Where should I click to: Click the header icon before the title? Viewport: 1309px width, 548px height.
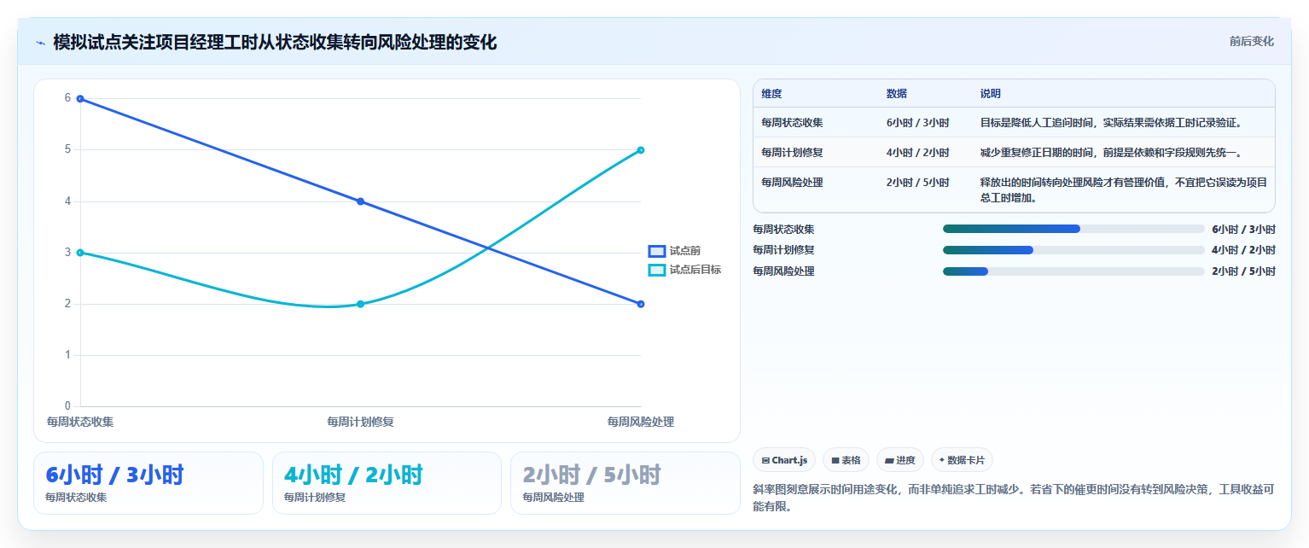pyautogui.click(x=41, y=42)
